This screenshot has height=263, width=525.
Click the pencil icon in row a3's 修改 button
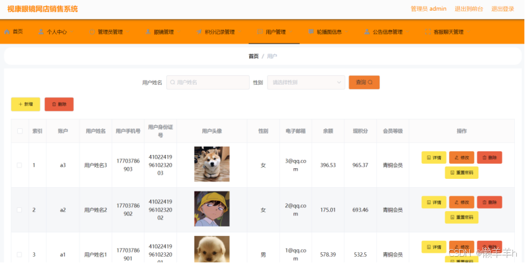456,157
